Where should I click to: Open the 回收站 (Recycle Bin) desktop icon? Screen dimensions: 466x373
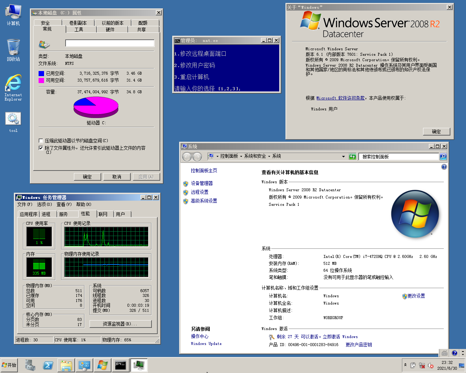13,50
